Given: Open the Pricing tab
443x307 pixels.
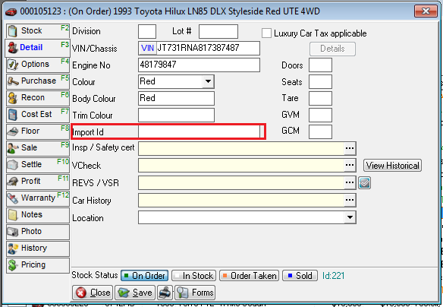Looking at the screenshot, I should tap(38, 265).
